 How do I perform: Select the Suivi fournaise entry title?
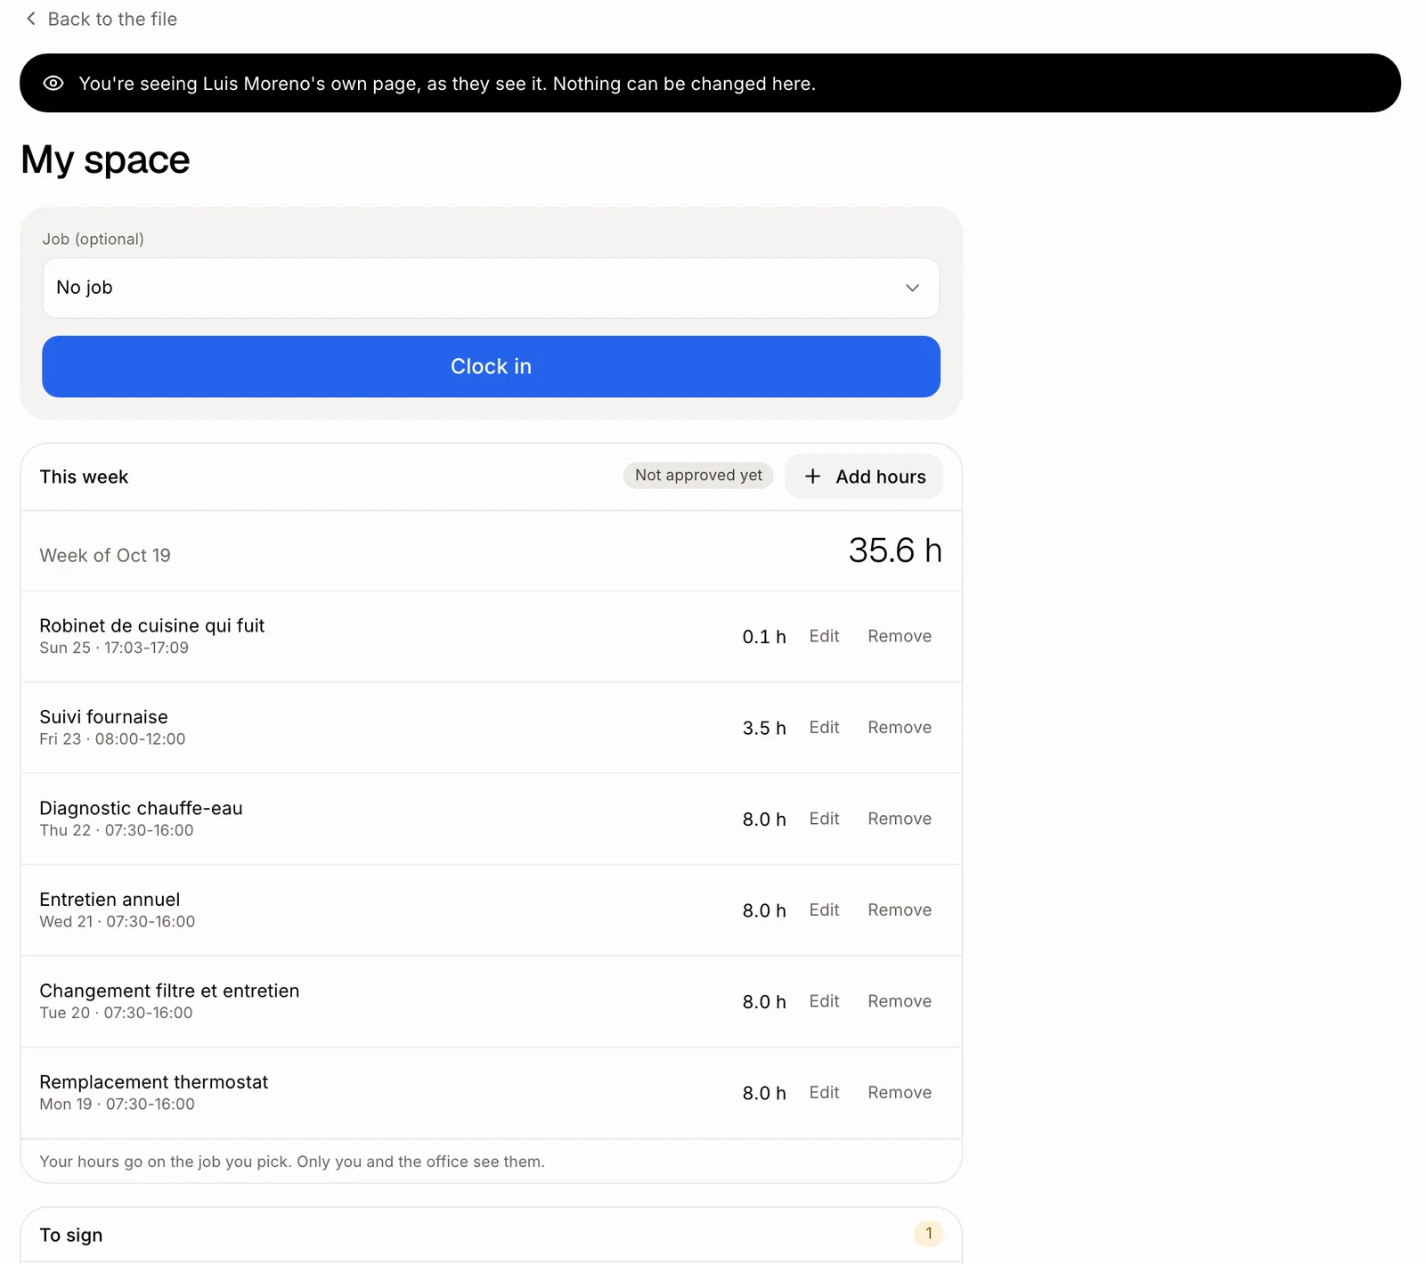(x=103, y=717)
